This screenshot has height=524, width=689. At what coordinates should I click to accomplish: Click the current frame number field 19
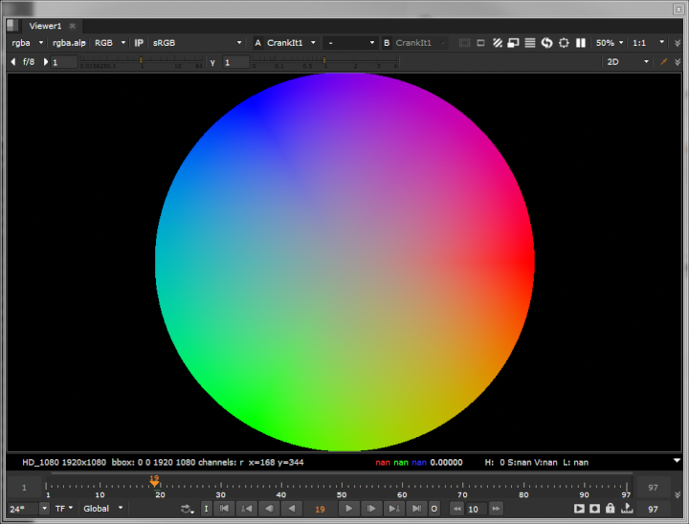click(320, 509)
